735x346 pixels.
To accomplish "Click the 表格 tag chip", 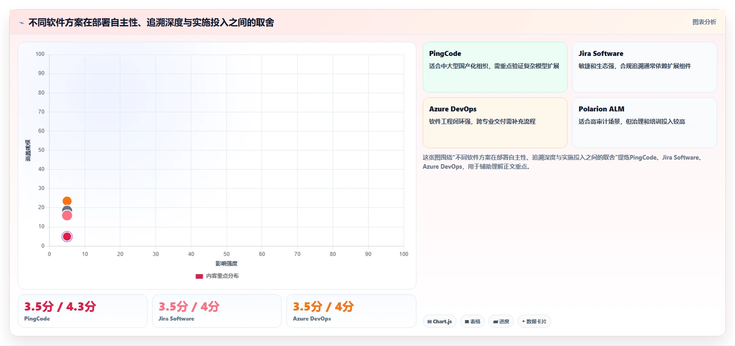I will click(x=472, y=321).
